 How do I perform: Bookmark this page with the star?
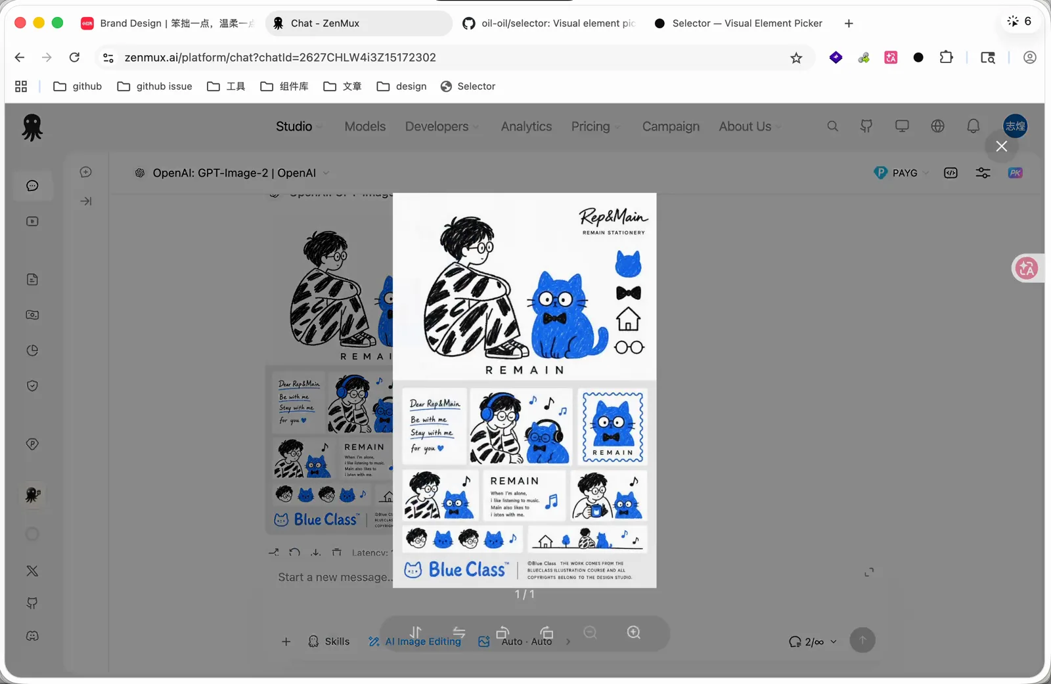click(x=796, y=58)
